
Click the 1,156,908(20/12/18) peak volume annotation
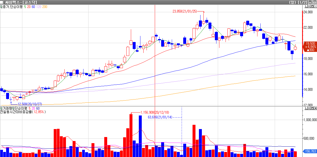(x=155, y=112)
